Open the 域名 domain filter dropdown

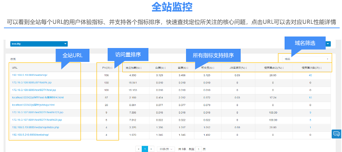pyautogui.click(x=306, y=59)
